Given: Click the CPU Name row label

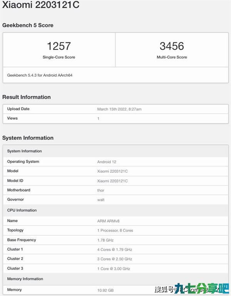Looking at the screenshot, I should point(12,221).
